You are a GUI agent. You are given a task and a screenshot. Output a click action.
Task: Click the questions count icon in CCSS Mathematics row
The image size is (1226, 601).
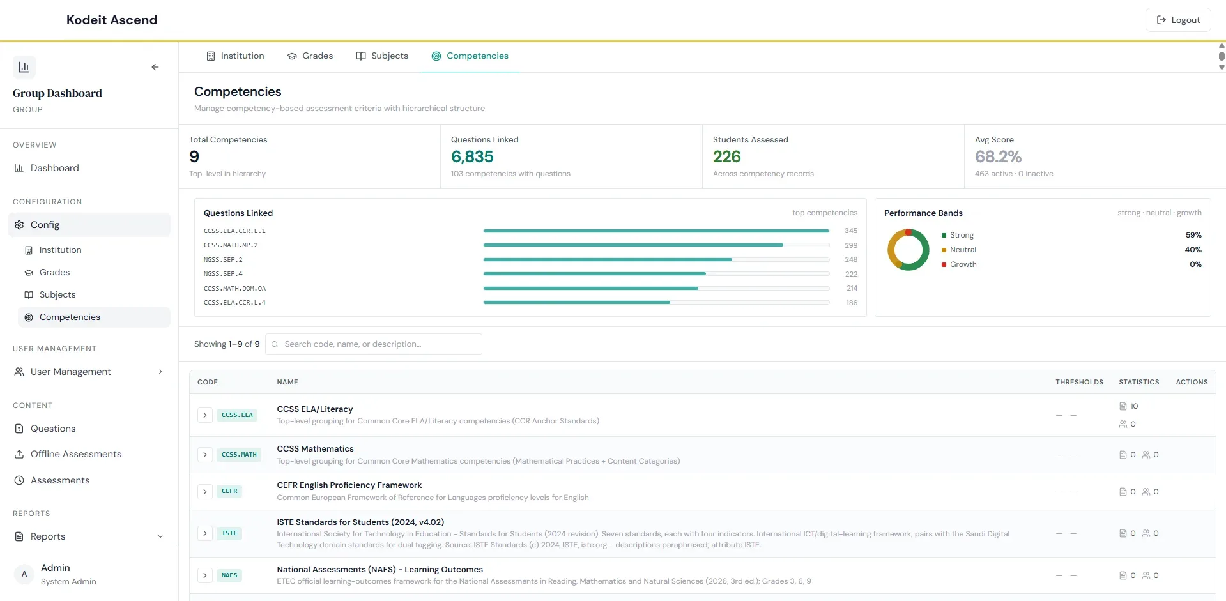coord(1123,455)
